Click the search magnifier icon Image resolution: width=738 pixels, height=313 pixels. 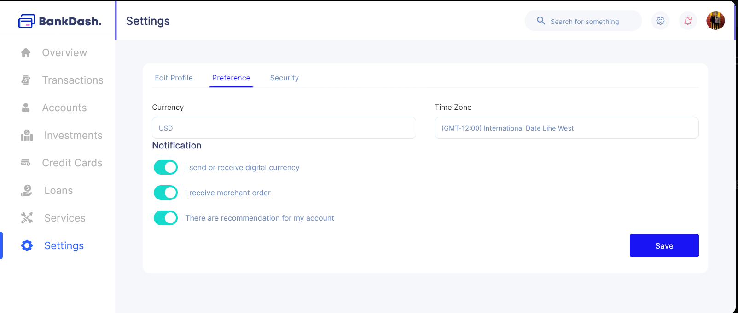pos(541,21)
